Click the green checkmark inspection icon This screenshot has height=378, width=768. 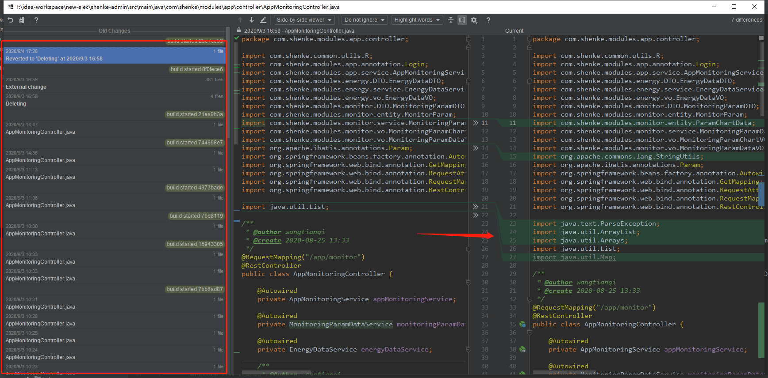click(237, 39)
